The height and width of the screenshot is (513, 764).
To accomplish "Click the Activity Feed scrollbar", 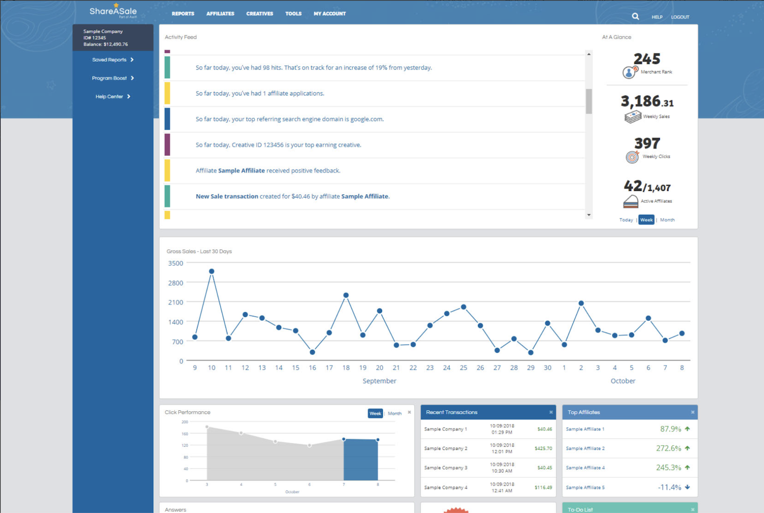I will tap(588, 100).
